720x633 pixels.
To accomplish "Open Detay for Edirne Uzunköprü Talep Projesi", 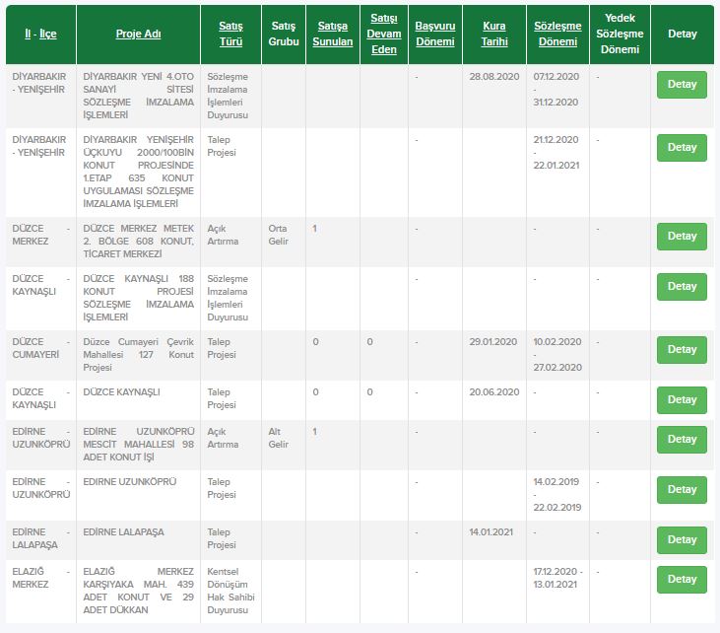I will click(x=682, y=490).
